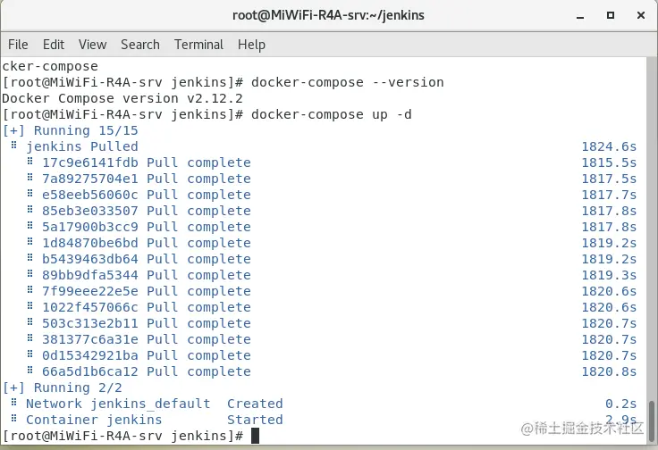Open the View menu

[92, 44]
